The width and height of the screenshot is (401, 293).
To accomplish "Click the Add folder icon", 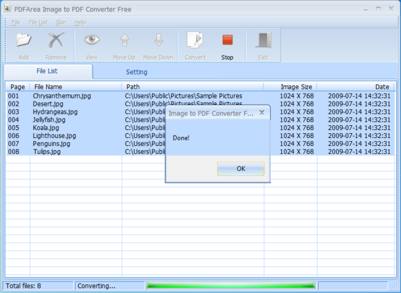I will tap(24, 40).
